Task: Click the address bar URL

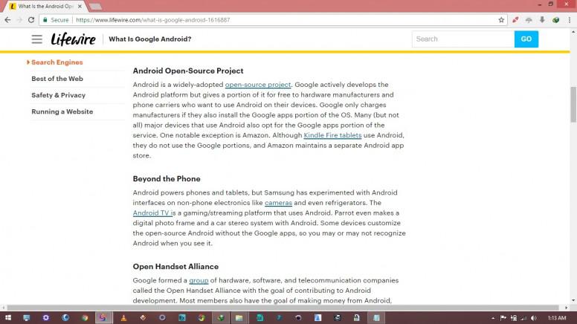Action: (152, 20)
